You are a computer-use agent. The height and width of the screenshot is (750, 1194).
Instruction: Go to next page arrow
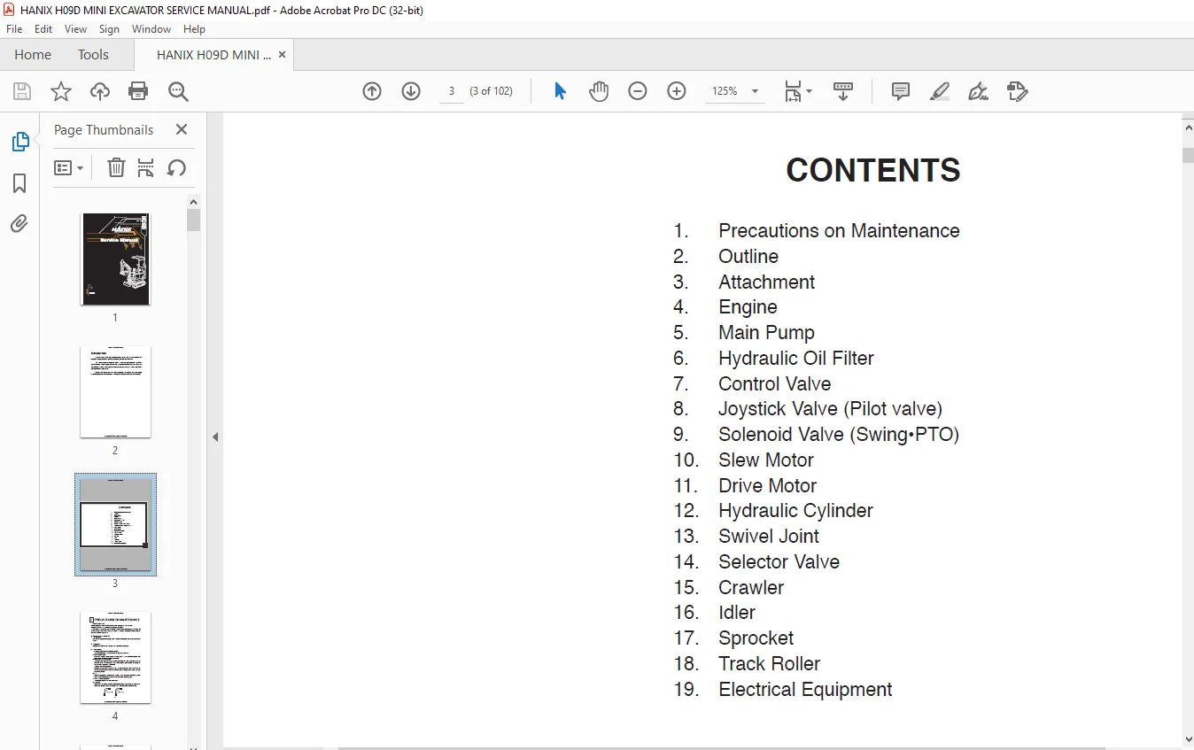click(411, 91)
